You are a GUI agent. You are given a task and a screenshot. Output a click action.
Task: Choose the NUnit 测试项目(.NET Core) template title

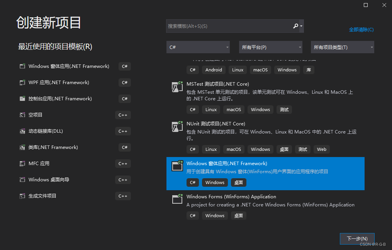pos(216,123)
